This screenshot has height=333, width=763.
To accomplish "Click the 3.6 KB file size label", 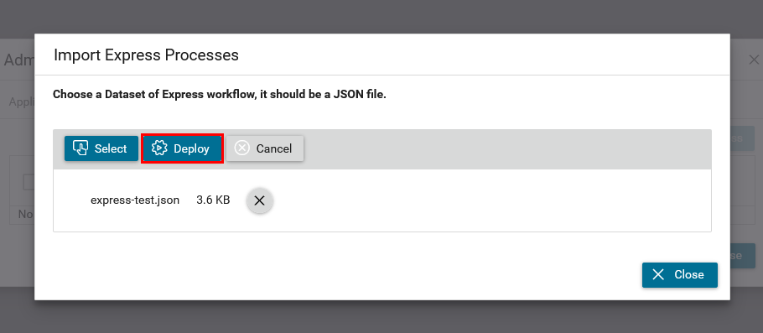I will 213,200.
